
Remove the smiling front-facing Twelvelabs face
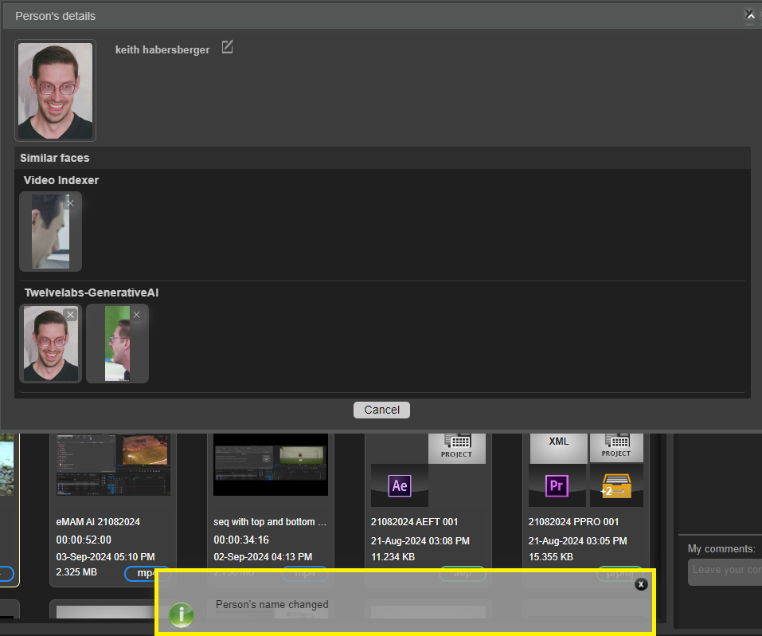[70, 315]
